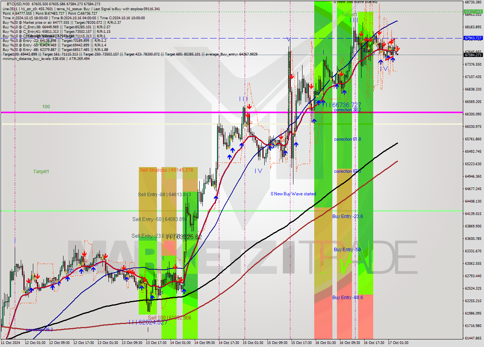The image size is (484, 347).
Task: Click the 'Sell Entry -50 | 64083.898' label
Action: (160, 219)
